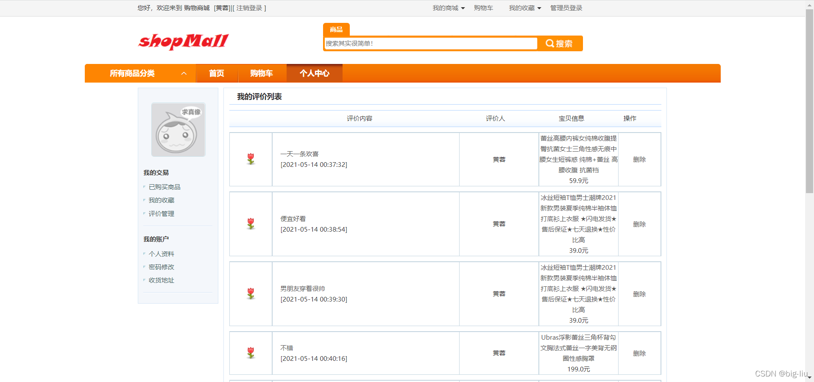Screen dimensions: 814x382
Task: Click the shopMall logo
Action: coord(183,42)
